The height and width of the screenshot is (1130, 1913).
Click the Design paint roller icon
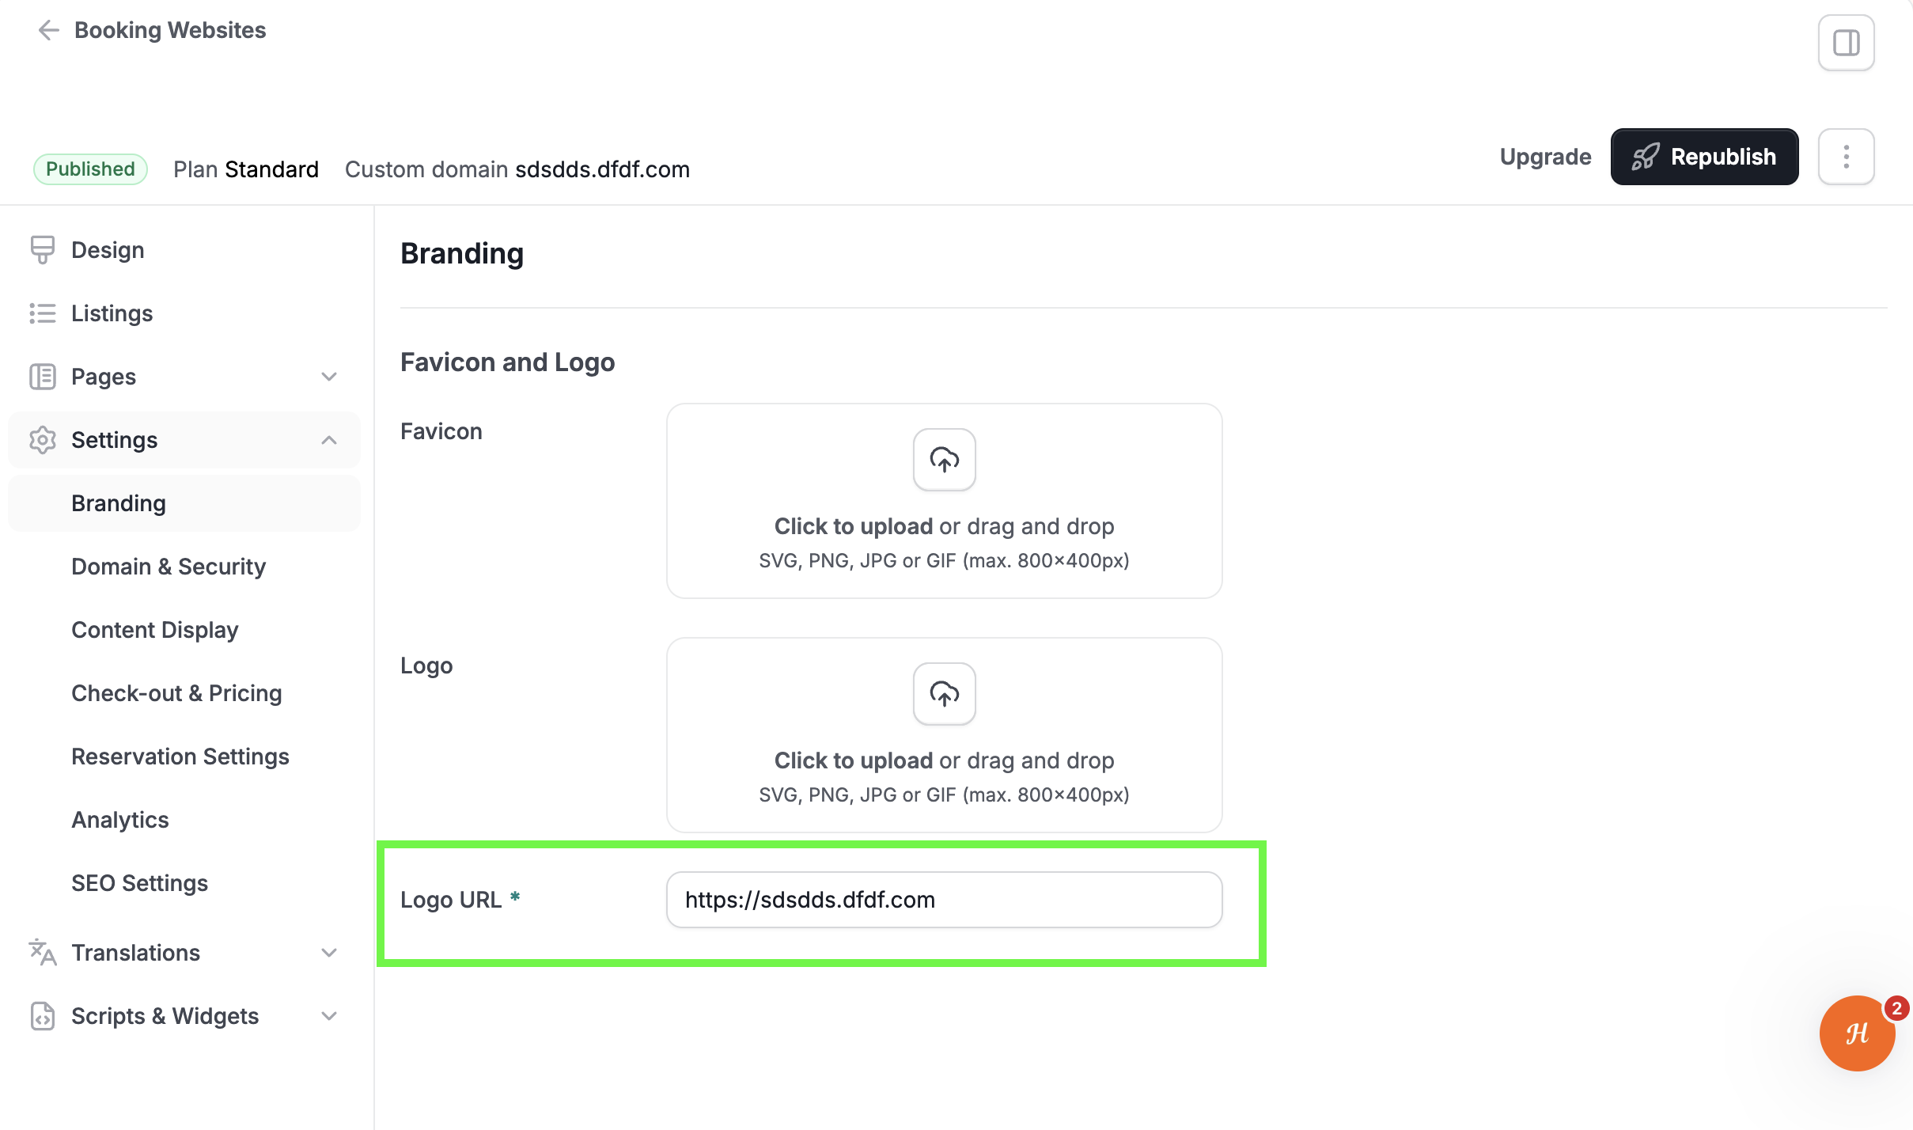tap(43, 250)
